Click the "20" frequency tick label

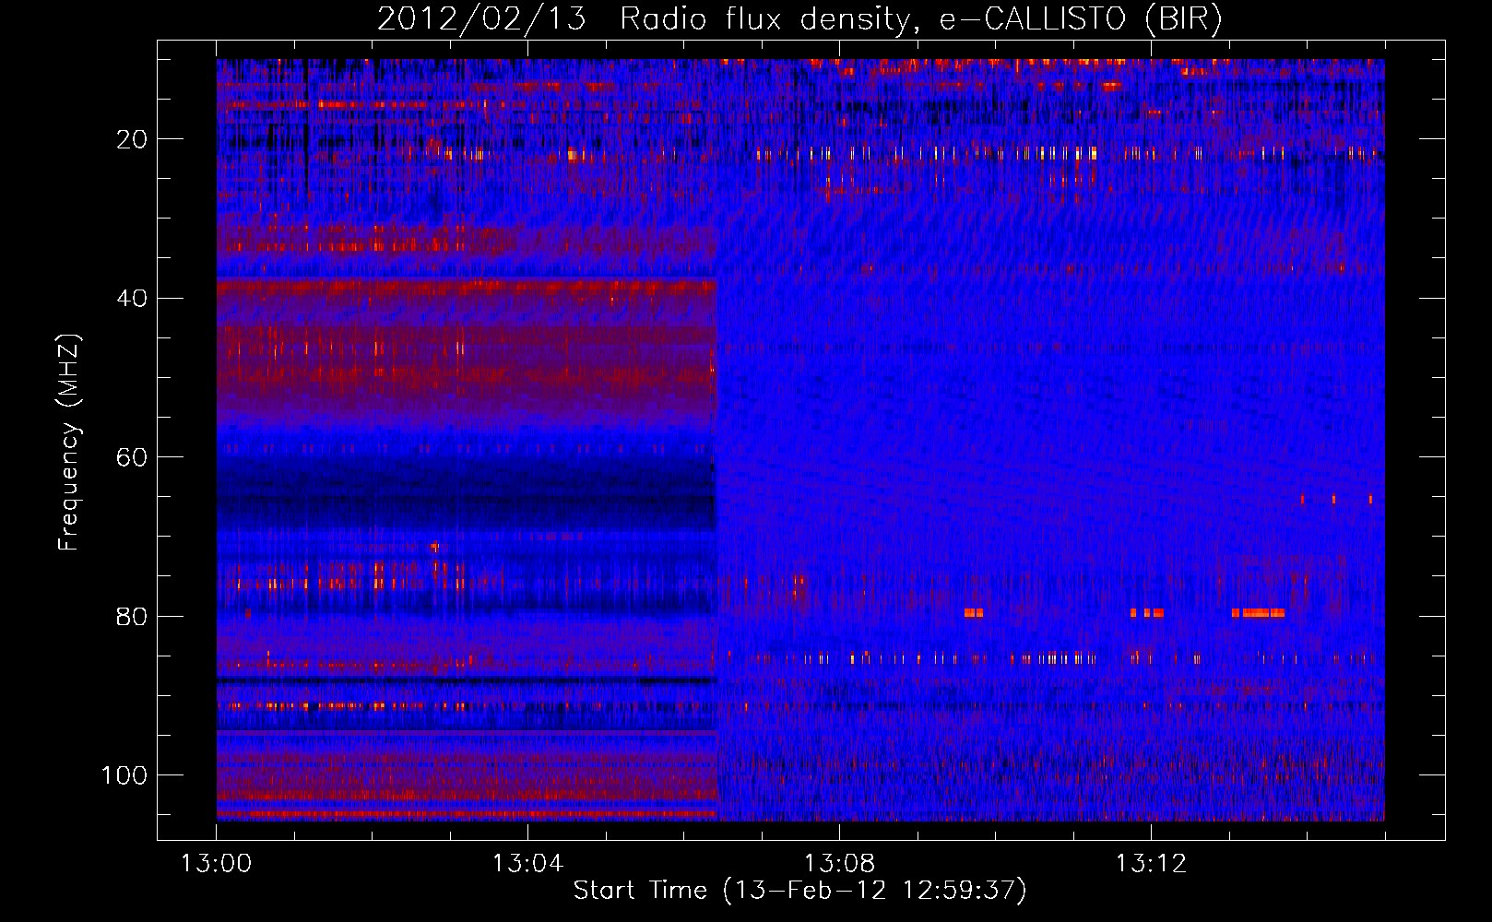(132, 140)
